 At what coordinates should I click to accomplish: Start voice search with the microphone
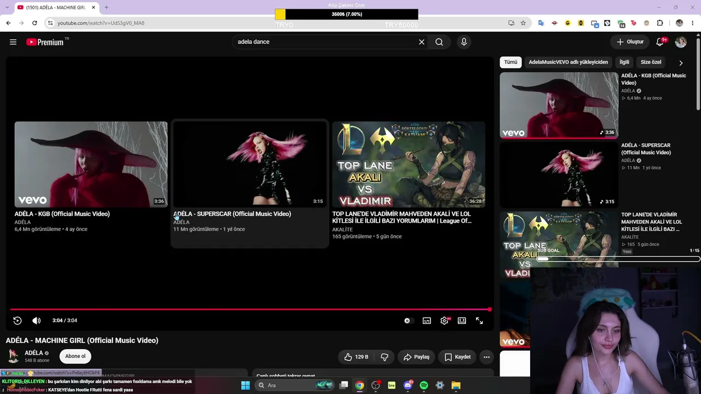click(x=464, y=42)
